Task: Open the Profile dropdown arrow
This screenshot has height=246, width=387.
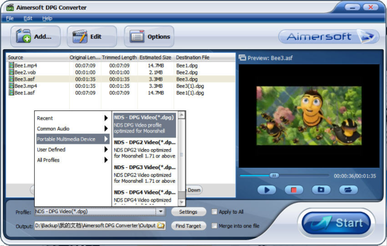Action: coord(161,211)
